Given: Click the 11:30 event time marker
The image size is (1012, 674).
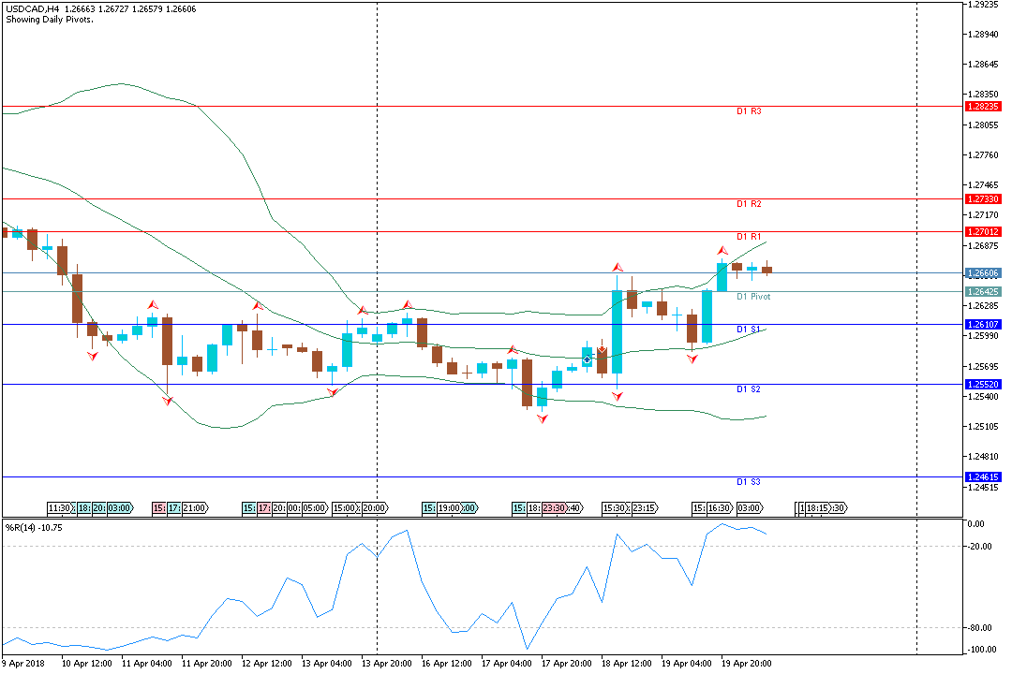Looking at the screenshot, I should pyautogui.click(x=61, y=508).
